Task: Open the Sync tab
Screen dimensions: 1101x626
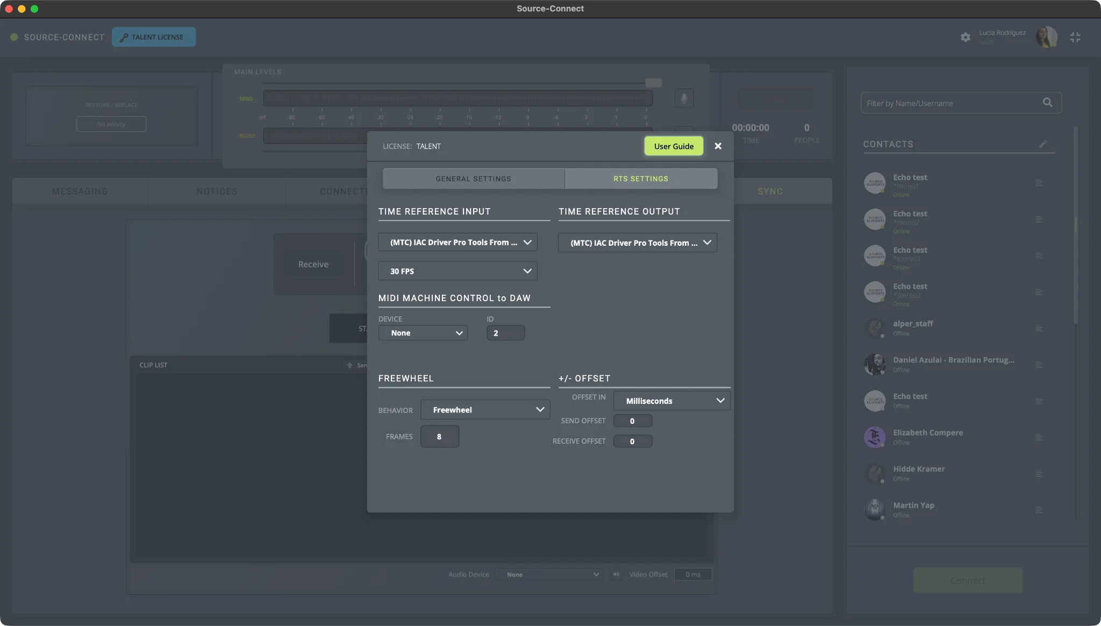Action: (x=770, y=191)
